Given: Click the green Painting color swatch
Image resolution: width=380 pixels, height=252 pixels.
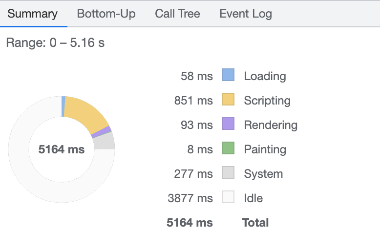Looking at the screenshot, I should tap(228, 148).
